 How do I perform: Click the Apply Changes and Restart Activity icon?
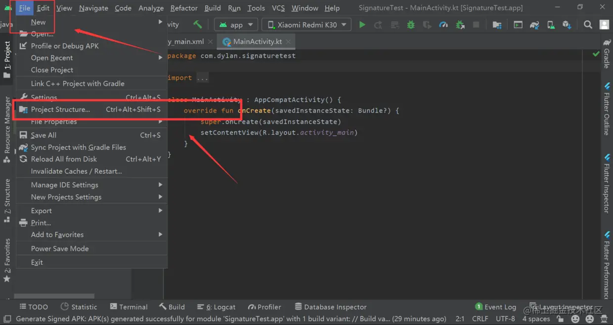pos(378,25)
